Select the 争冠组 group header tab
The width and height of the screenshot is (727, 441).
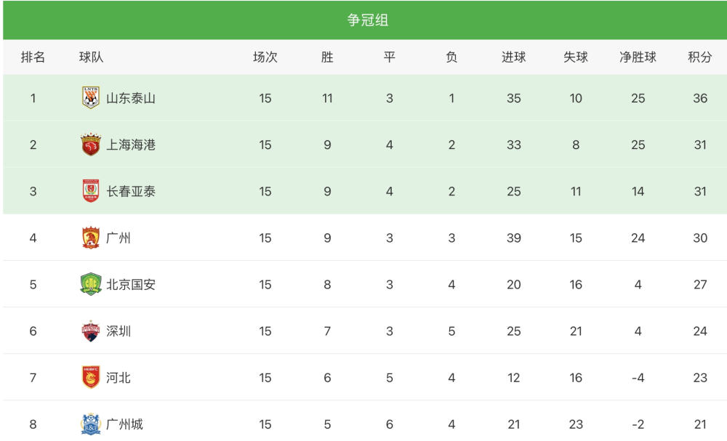pyautogui.click(x=368, y=20)
